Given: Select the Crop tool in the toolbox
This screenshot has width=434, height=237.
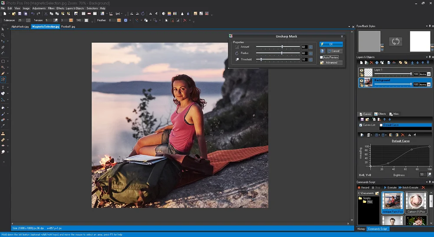Looking at the screenshot, I should tap(3, 47).
